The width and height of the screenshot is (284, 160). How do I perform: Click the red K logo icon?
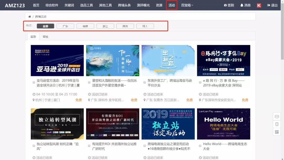coord(258,5)
